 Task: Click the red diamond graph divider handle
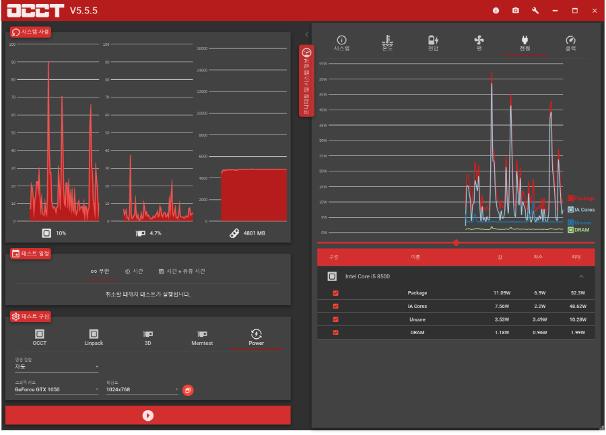click(x=457, y=243)
